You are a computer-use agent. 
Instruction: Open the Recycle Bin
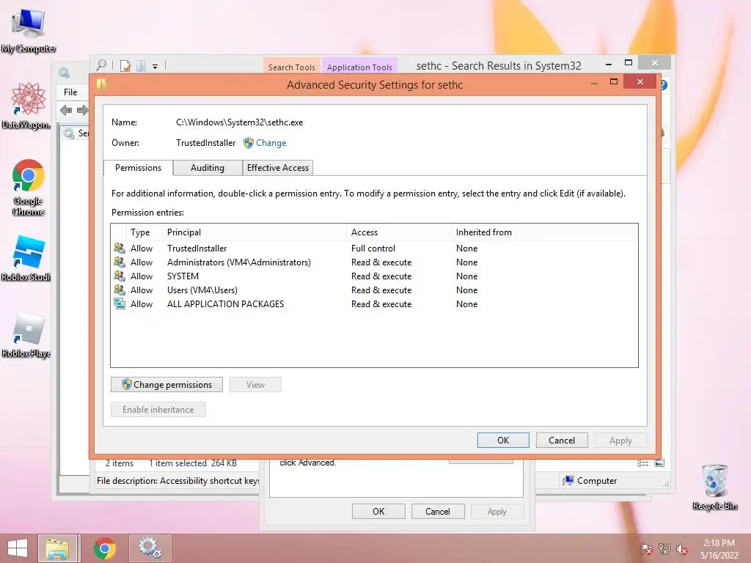(714, 487)
